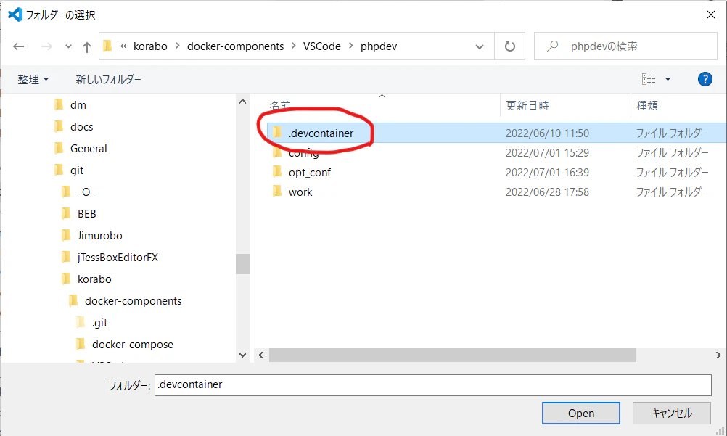This screenshot has width=727, height=436.
Task: Select the .git folder in tree
Action: pos(99,323)
